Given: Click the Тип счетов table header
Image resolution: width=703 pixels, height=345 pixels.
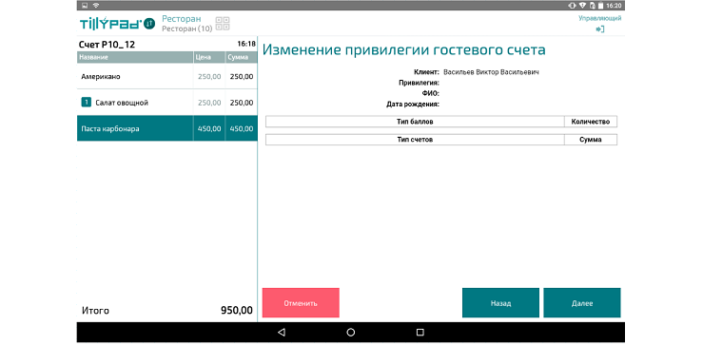Looking at the screenshot, I should pyautogui.click(x=415, y=140).
